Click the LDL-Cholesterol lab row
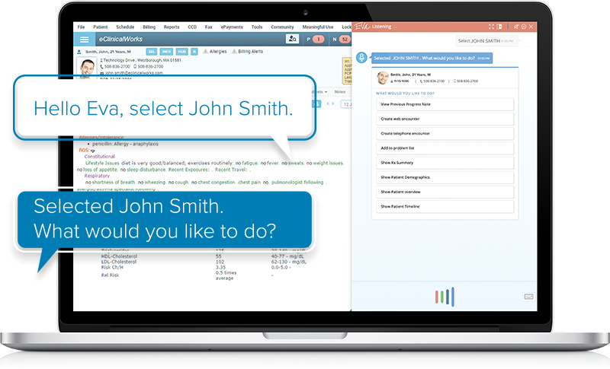The width and height of the screenshot is (610, 369). coord(204,262)
